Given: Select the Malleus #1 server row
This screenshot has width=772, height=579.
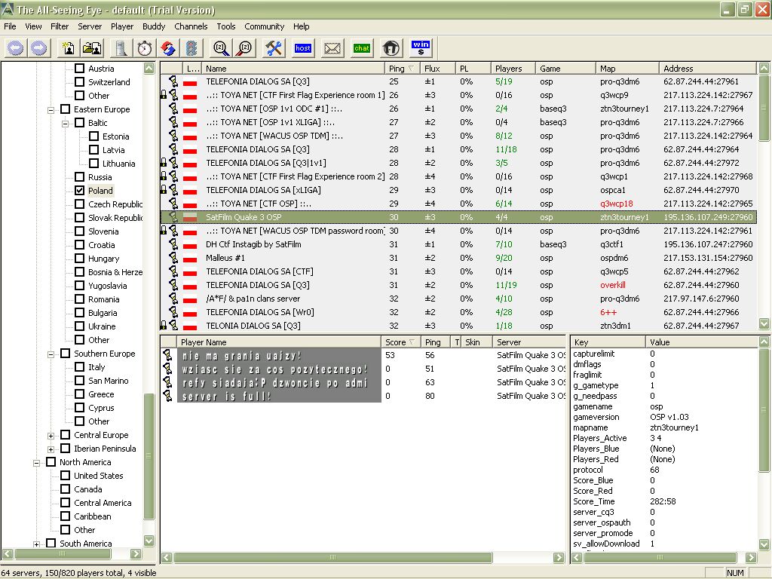Looking at the screenshot, I should (x=225, y=258).
